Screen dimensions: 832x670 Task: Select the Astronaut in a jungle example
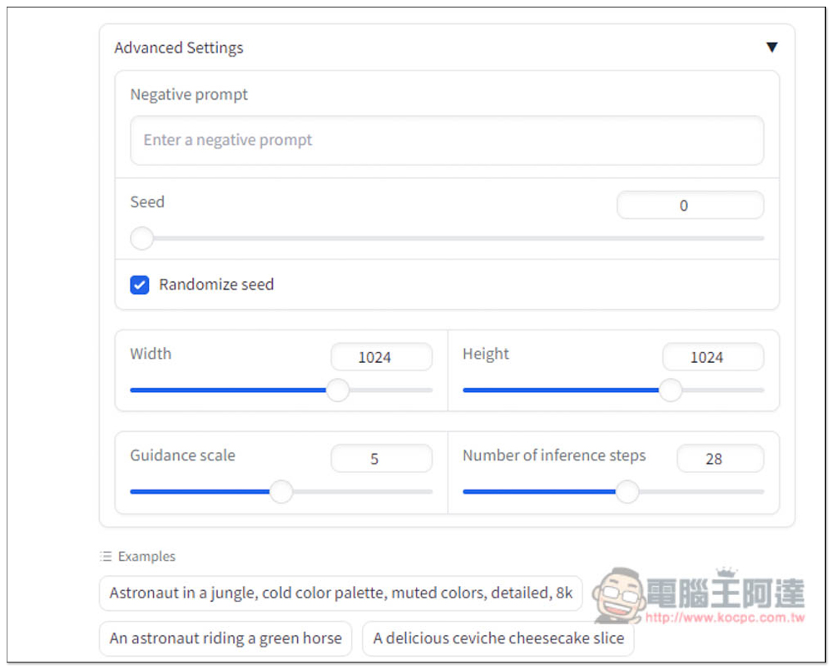(x=340, y=593)
